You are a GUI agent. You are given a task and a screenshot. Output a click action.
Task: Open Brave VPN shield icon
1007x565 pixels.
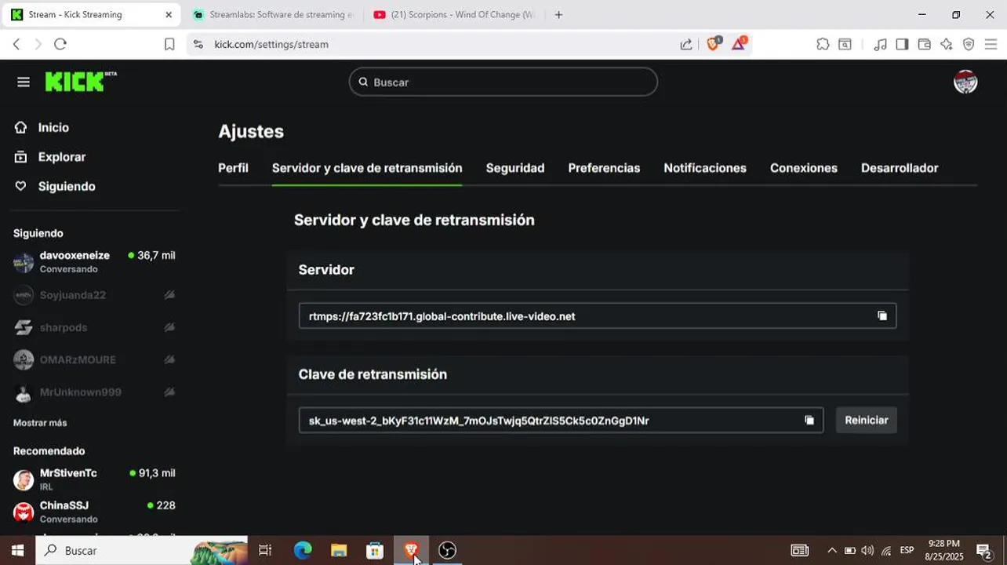pos(969,45)
